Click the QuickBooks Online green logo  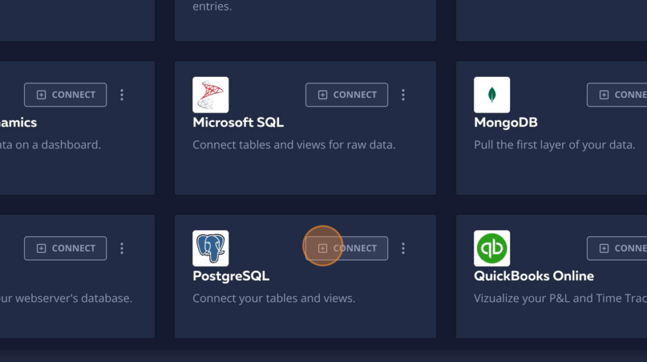[491, 248]
